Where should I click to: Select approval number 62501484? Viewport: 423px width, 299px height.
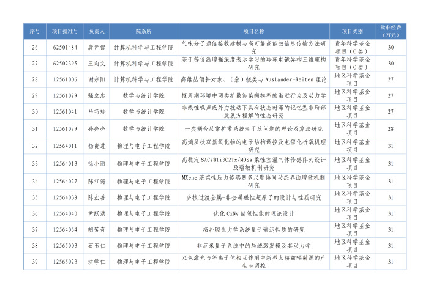[x=65, y=47]
